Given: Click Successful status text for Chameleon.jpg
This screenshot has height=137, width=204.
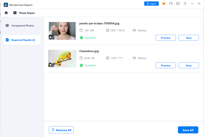Looking at the screenshot, I should click(91, 65).
